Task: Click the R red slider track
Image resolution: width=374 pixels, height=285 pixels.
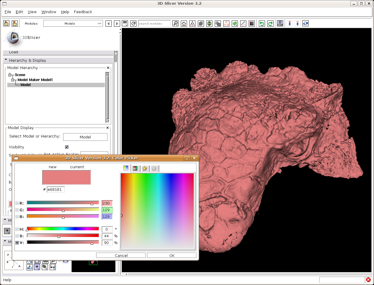Action: point(63,203)
